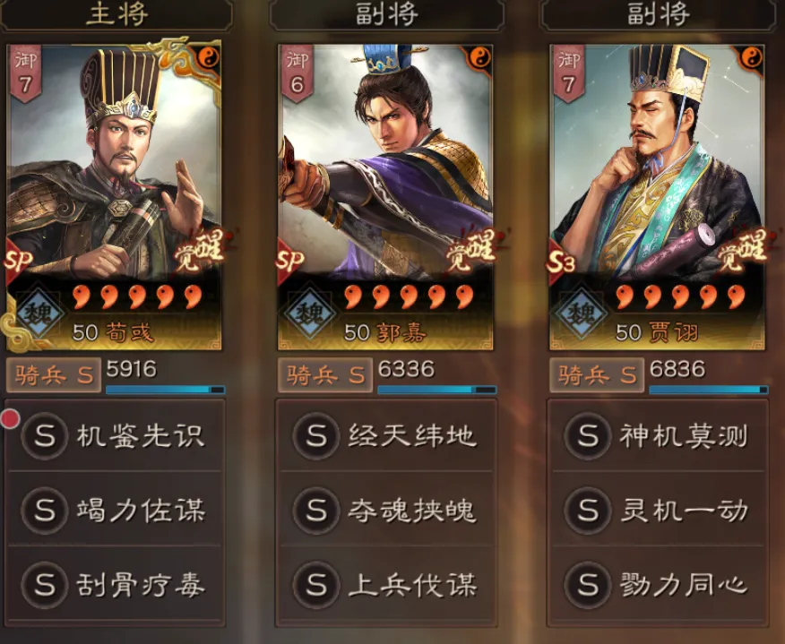The width and height of the screenshot is (785, 644).
Task: Click the yin-yang icon on 郭嘉's card
Action: pos(480,57)
